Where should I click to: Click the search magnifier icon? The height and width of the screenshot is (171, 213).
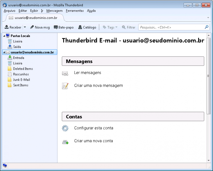[207, 27]
